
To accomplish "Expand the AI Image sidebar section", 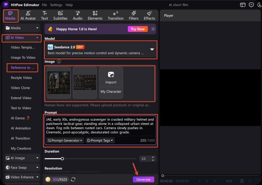I will point(22,158).
